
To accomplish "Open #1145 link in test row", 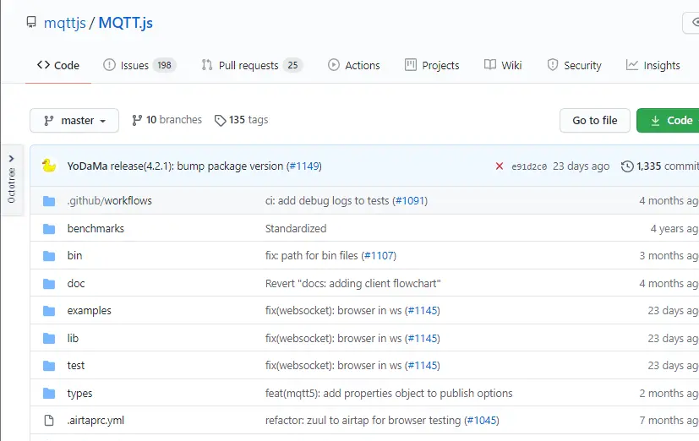I will point(423,366).
